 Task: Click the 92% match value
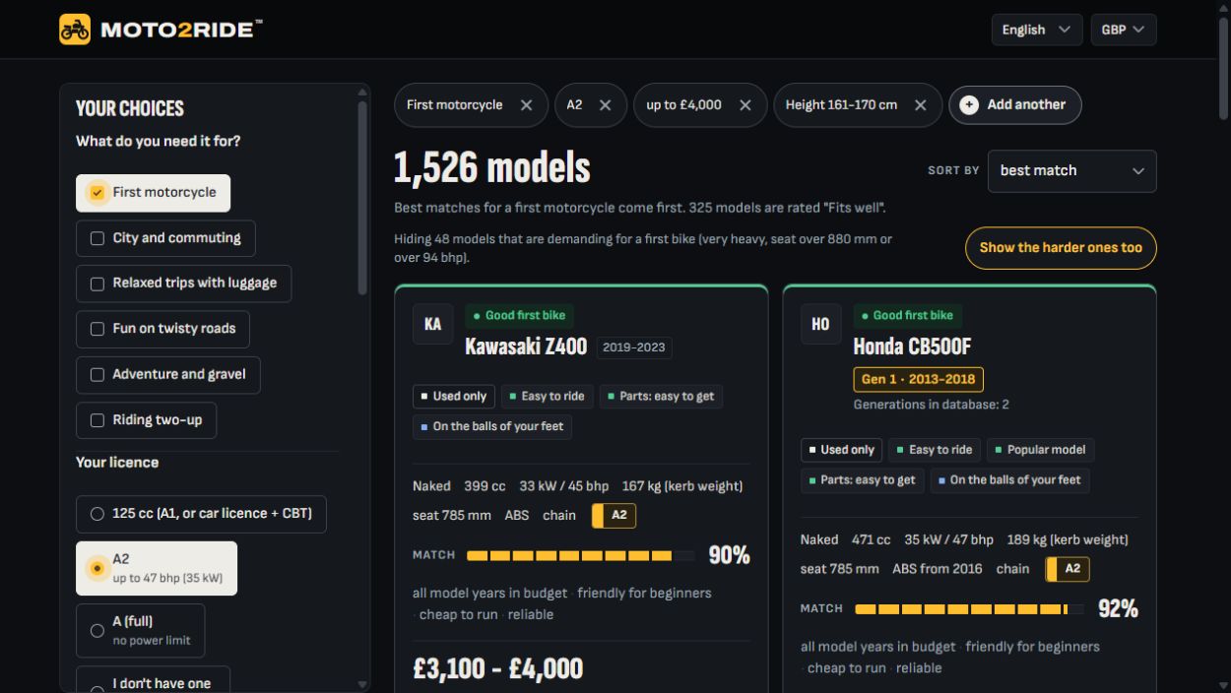1118,608
